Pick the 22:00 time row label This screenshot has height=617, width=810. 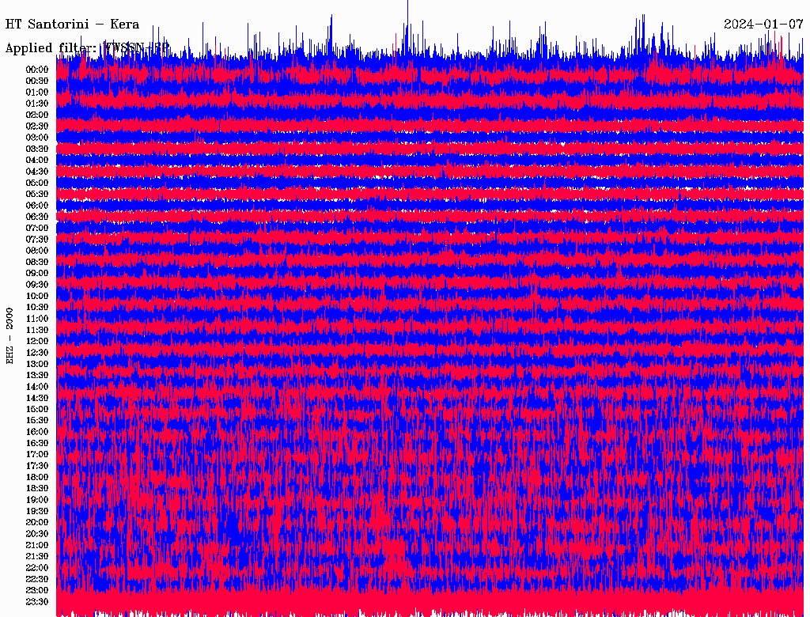[37, 568]
